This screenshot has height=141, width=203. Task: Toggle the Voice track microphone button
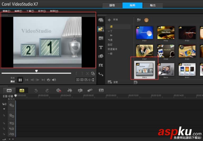tap(12, 129)
